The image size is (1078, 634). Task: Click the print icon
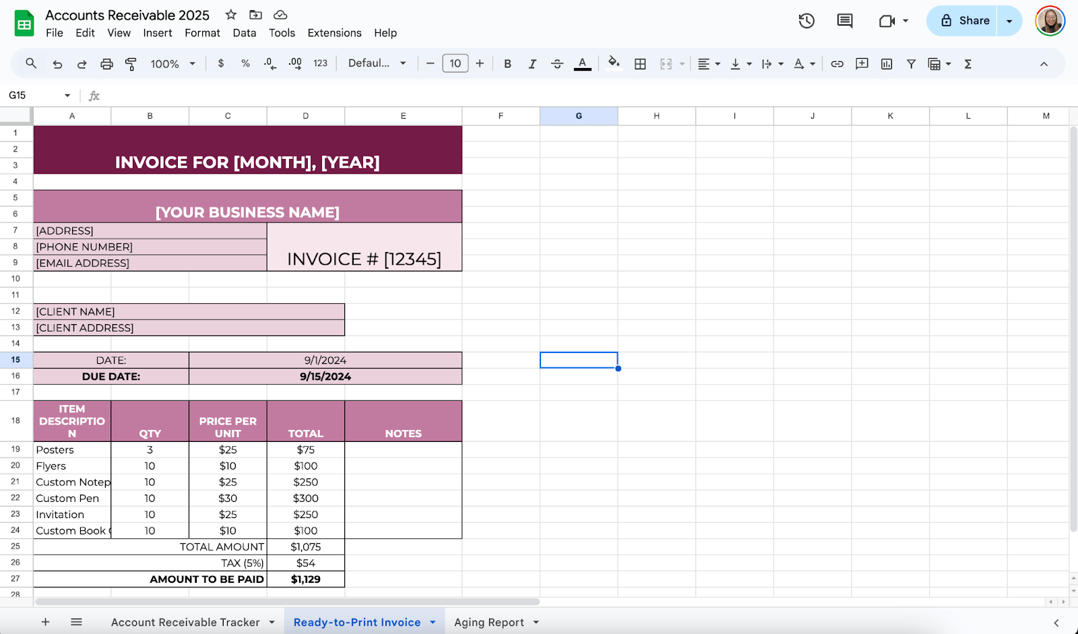coord(106,64)
